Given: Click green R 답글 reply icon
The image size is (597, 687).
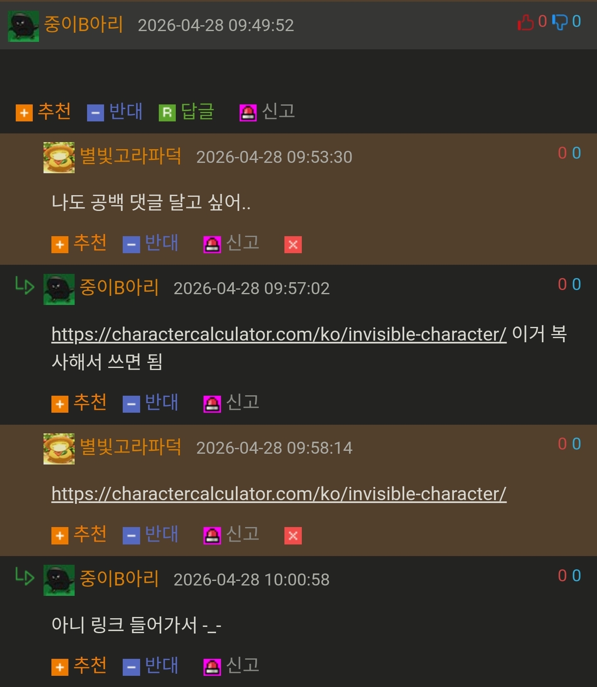Looking at the screenshot, I should [x=167, y=113].
